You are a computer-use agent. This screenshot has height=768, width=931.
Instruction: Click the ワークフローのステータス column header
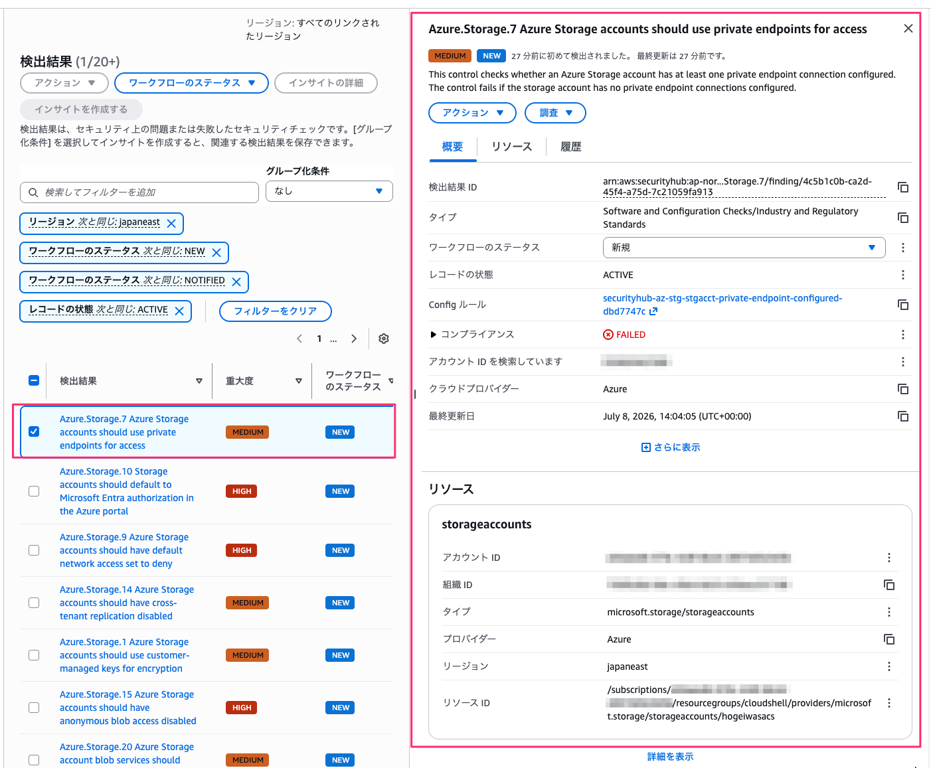point(353,381)
